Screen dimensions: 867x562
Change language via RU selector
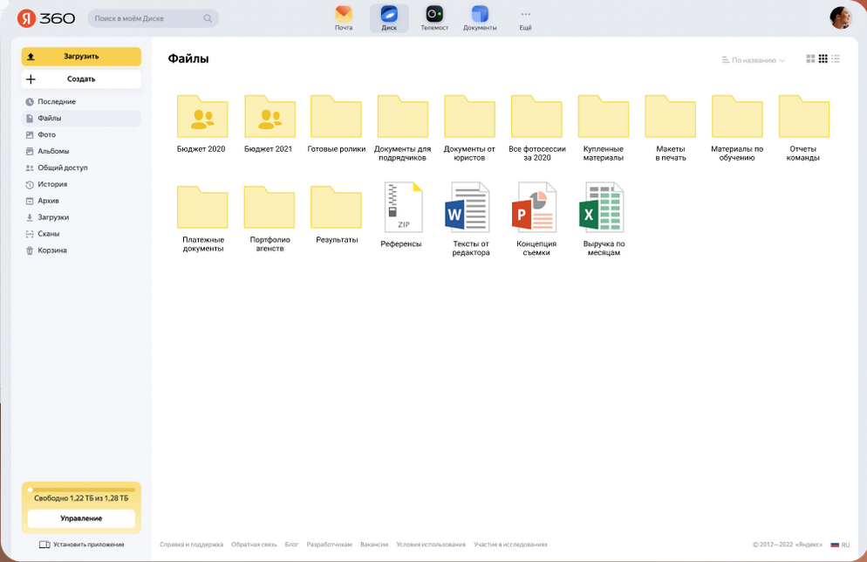click(840, 545)
